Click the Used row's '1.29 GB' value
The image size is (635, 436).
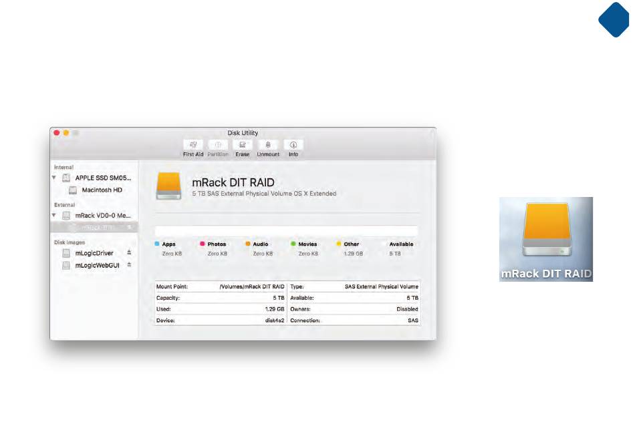coord(275,309)
